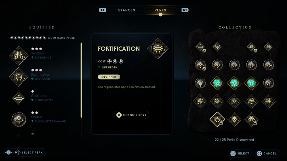The image size is (287, 161).
Task: Click the large Fortification emblem in detail panel
Action: [x=158, y=49]
